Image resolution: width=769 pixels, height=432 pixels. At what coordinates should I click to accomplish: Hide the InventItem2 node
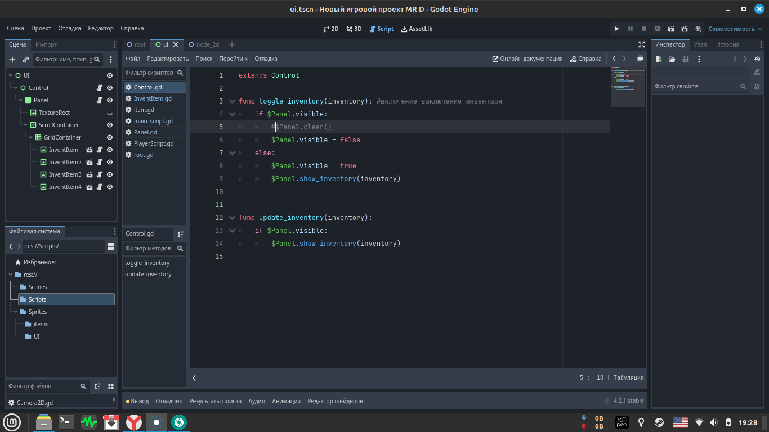click(x=110, y=162)
